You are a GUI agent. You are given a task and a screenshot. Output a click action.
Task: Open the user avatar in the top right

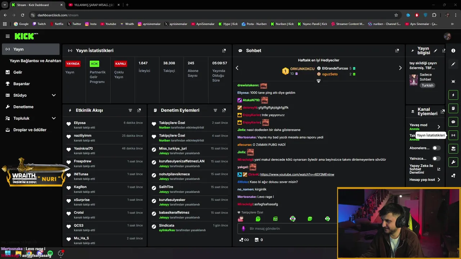(448, 36)
